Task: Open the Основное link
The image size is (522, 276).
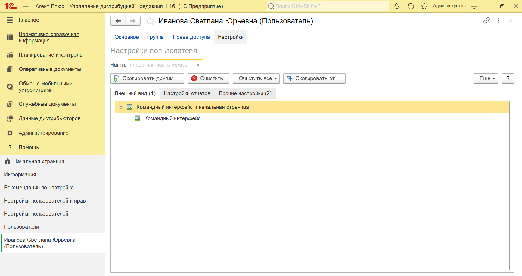Action: (127, 37)
